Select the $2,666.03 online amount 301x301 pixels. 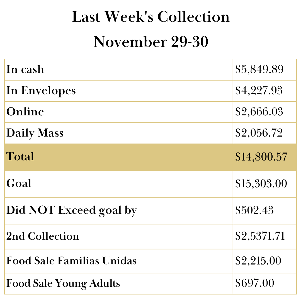[259, 112]
